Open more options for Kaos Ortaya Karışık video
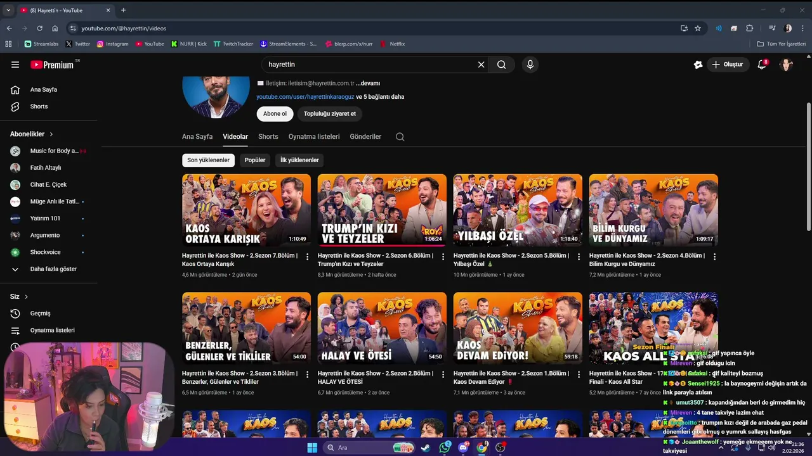The height and width of the screenshot is (456, 812). (x=307, y=256)
